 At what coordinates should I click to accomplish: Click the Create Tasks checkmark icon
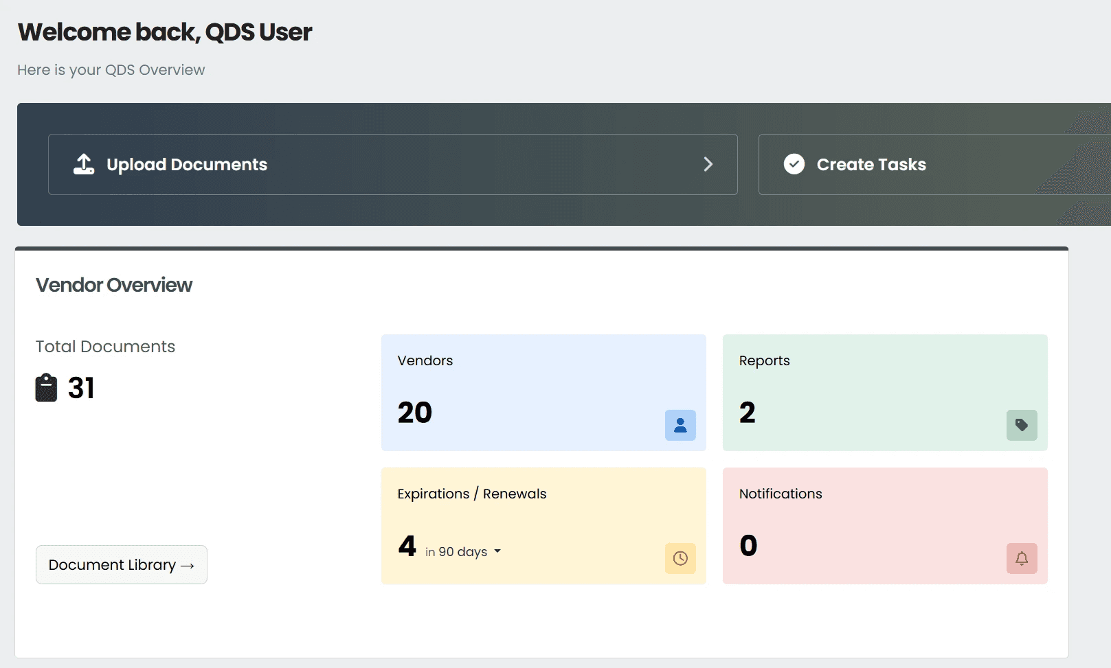click(x=794, y=164)
